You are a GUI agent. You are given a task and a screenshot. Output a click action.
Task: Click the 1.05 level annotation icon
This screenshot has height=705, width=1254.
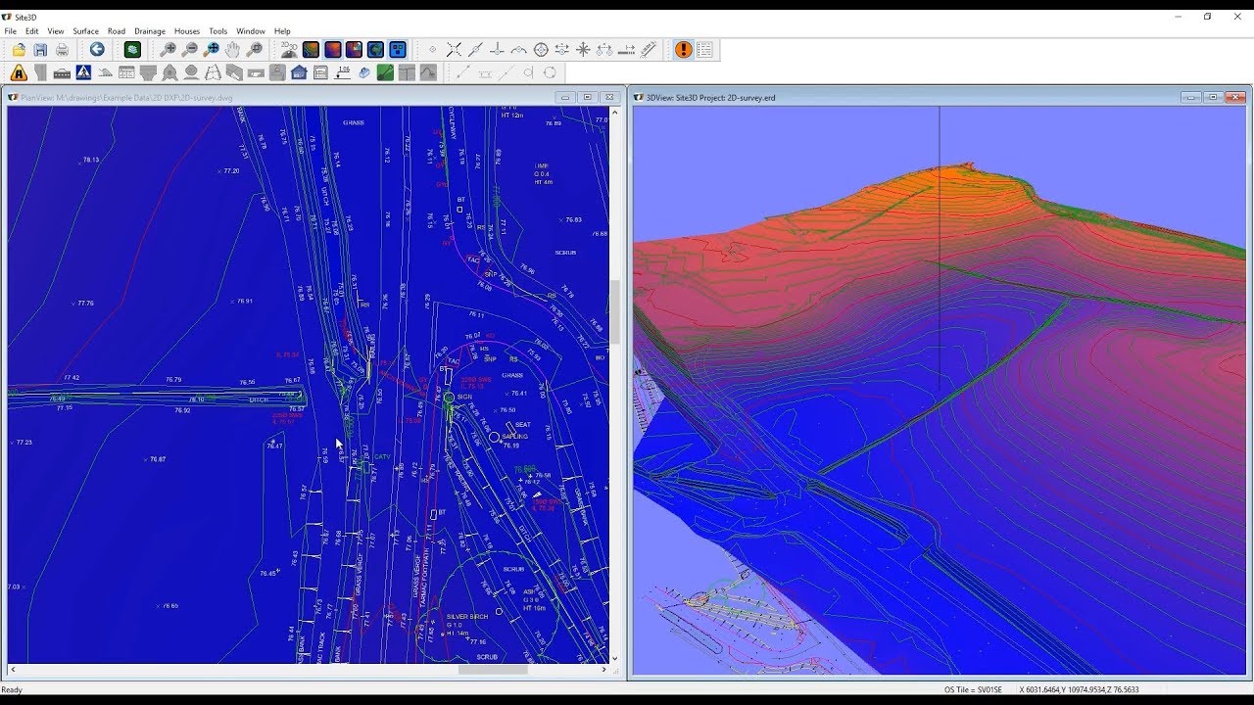[342, 72]
